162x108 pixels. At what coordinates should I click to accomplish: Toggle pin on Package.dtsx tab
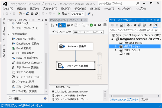pos(82,20)
